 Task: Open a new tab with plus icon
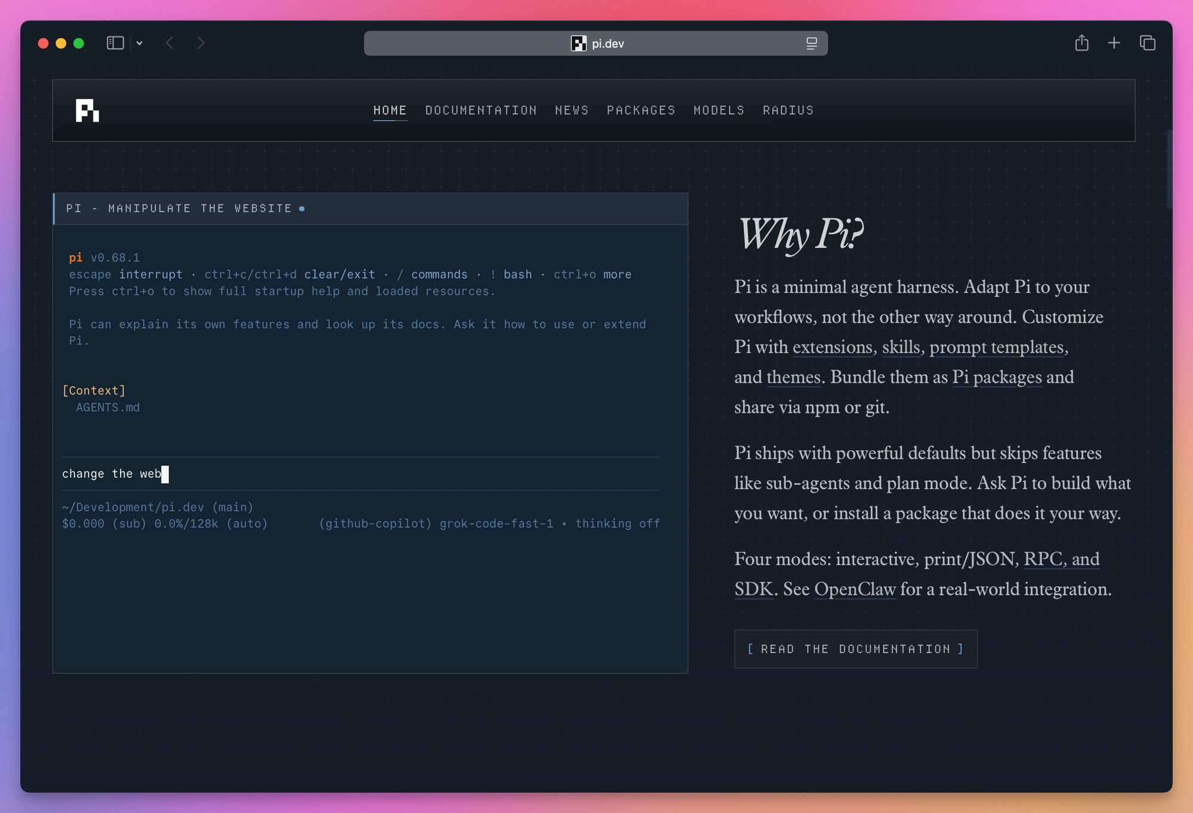tap(1114, 43)
